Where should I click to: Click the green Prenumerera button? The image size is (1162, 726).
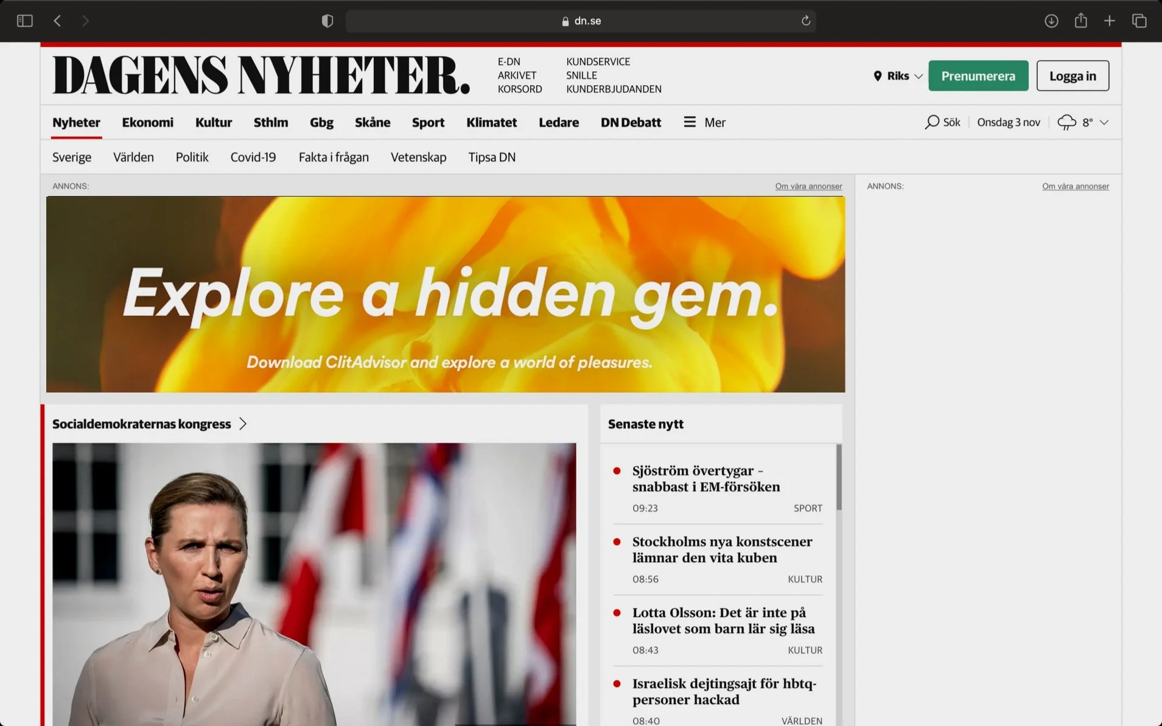coord(978,75)
